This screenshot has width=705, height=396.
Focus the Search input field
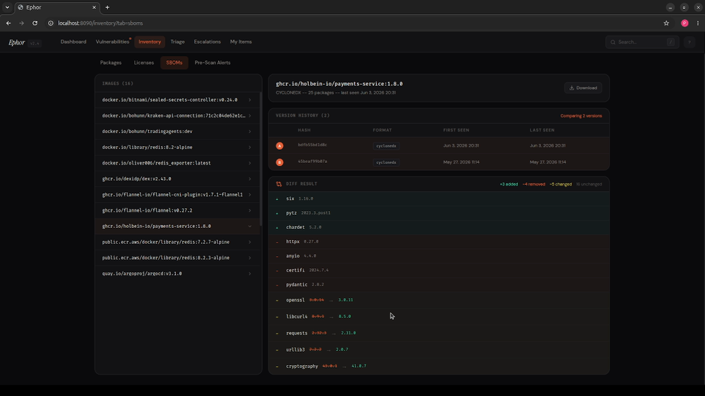[642, 42]
